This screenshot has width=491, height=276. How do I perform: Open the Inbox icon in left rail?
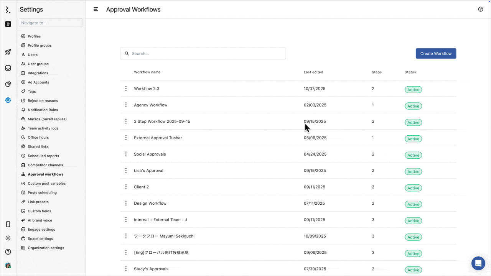tap(8, 68)
